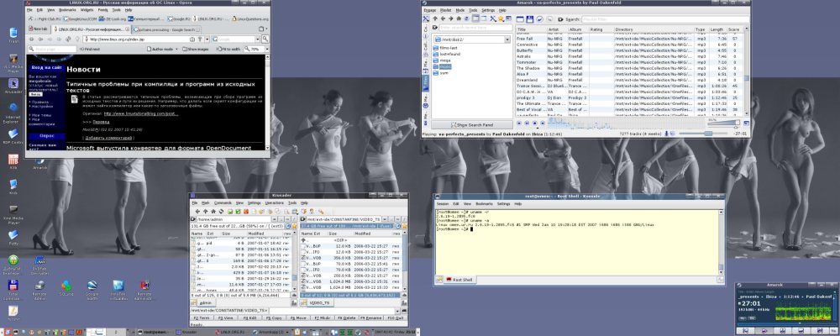Click Amarok file browser home icon
840x336 pixels.
[459, 18]
